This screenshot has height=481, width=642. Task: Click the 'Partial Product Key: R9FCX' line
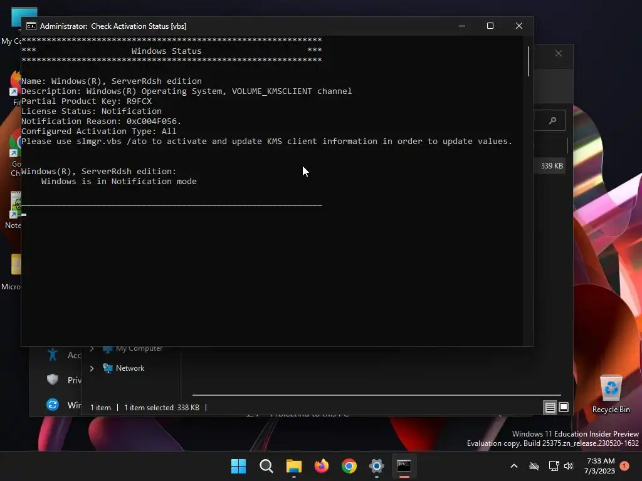tap(87, 101)
